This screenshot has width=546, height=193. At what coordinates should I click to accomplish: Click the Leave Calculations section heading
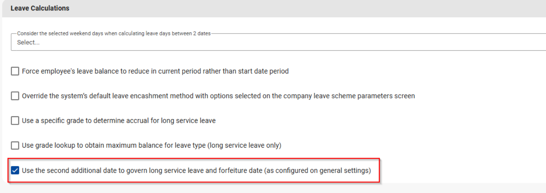40,8
